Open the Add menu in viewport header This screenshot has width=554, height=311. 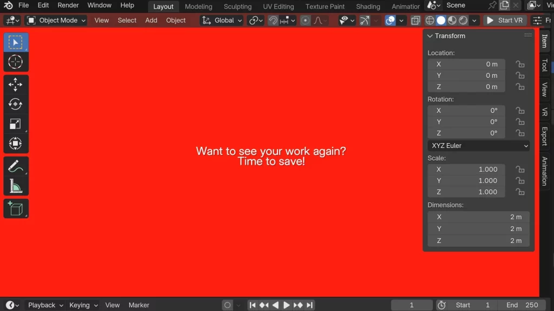tap(151, 21)
